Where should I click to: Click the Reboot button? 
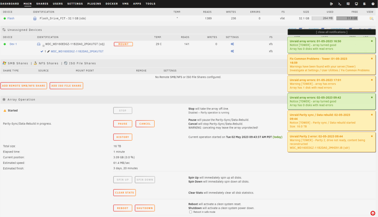[x=123, y=208]
